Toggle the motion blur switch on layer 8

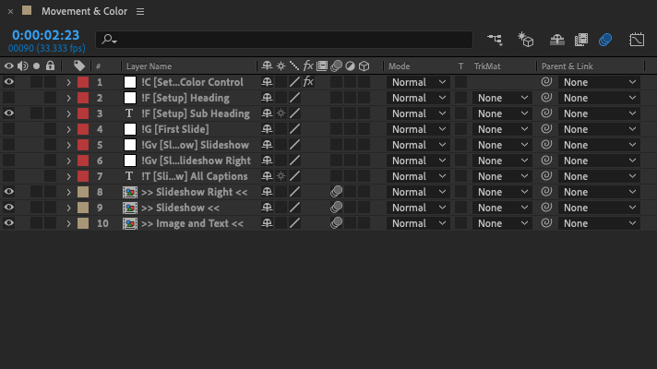coord(336,192)
